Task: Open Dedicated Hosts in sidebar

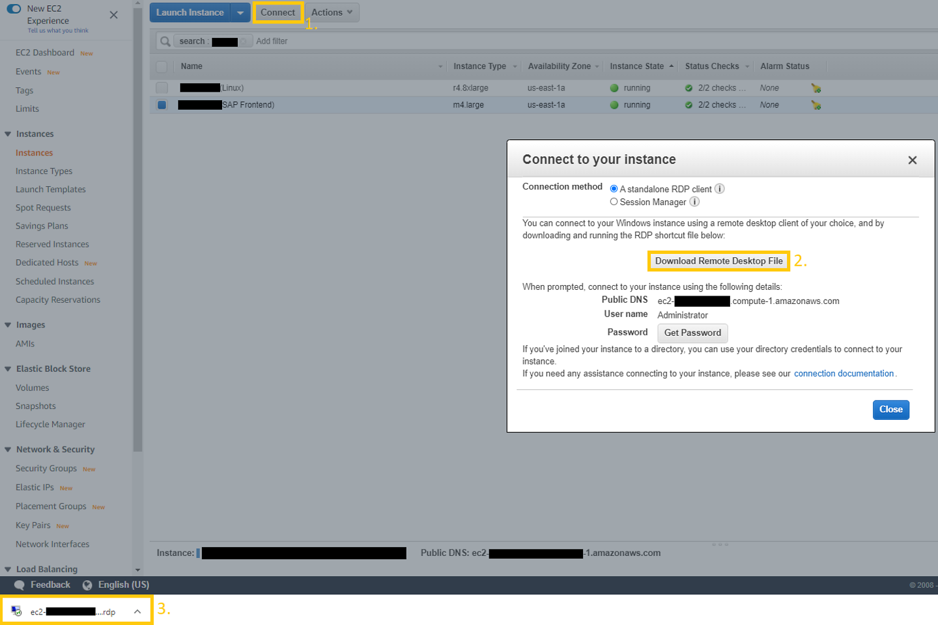Action: point(47,262)
